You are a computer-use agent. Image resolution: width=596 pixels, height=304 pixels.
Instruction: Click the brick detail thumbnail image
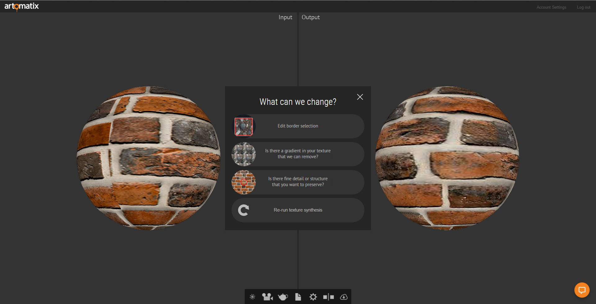[244, 182]
